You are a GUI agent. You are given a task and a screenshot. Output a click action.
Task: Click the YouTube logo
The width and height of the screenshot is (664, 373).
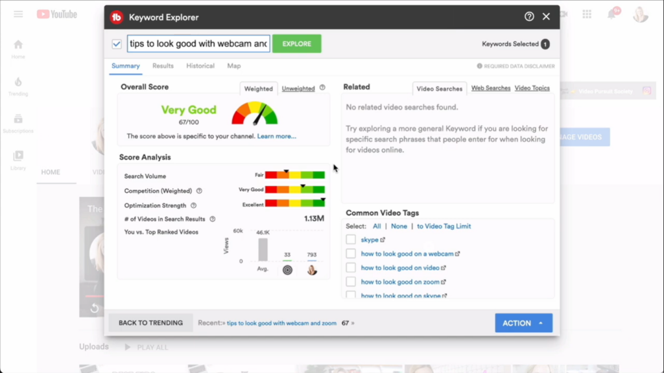57,14
